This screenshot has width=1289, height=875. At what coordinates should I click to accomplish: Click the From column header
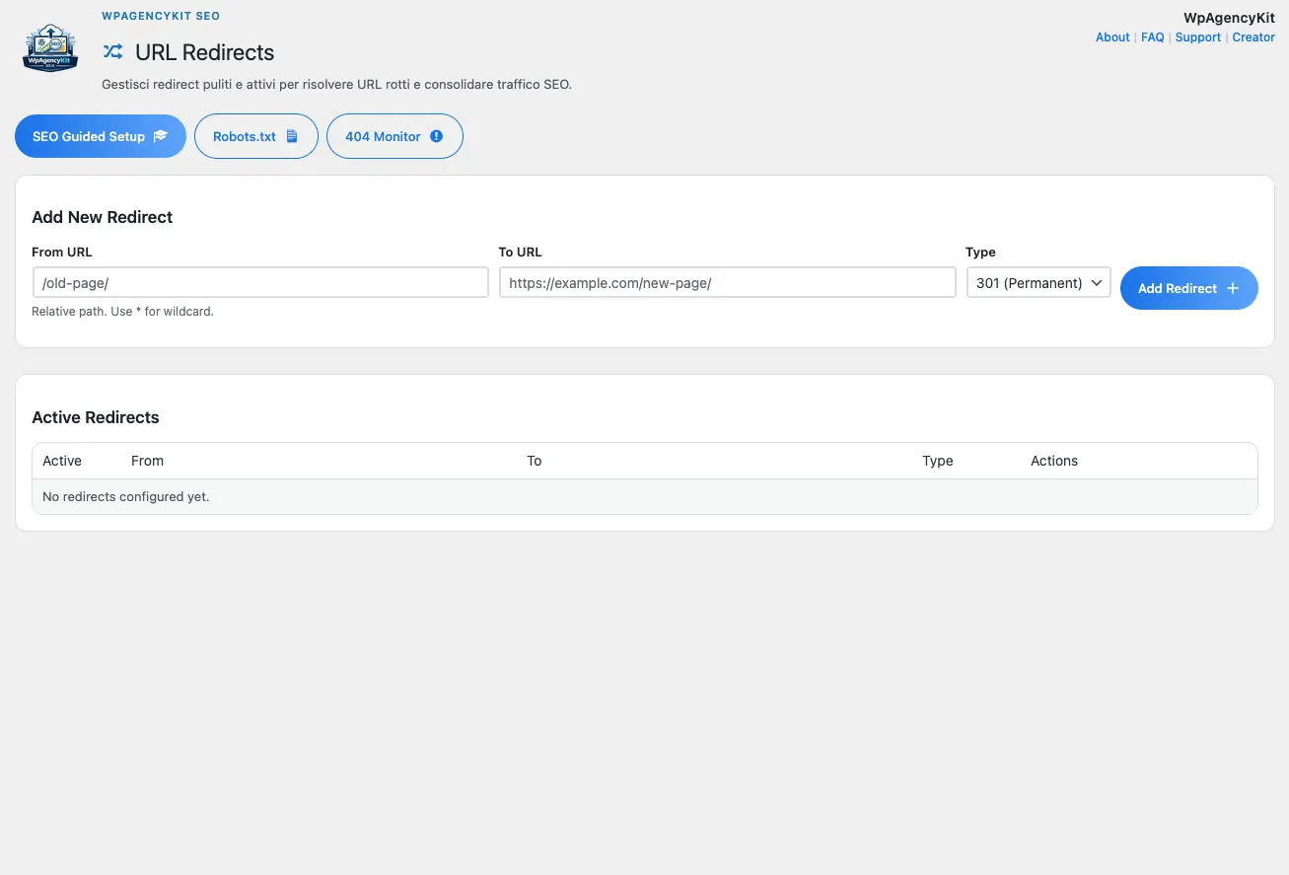coord(147,461)
